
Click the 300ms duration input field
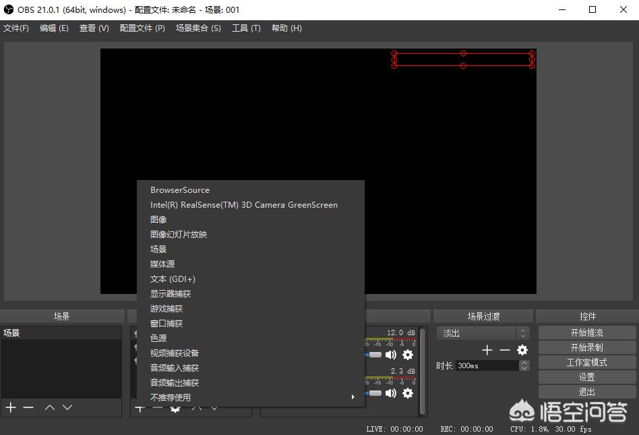click(487, 366)
